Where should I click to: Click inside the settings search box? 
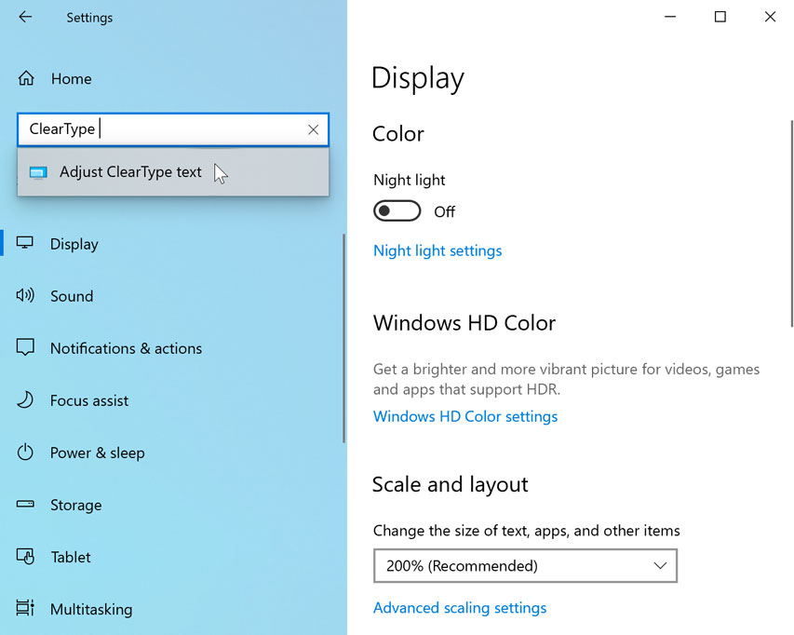pyautogui.click(x=168, y=129)
